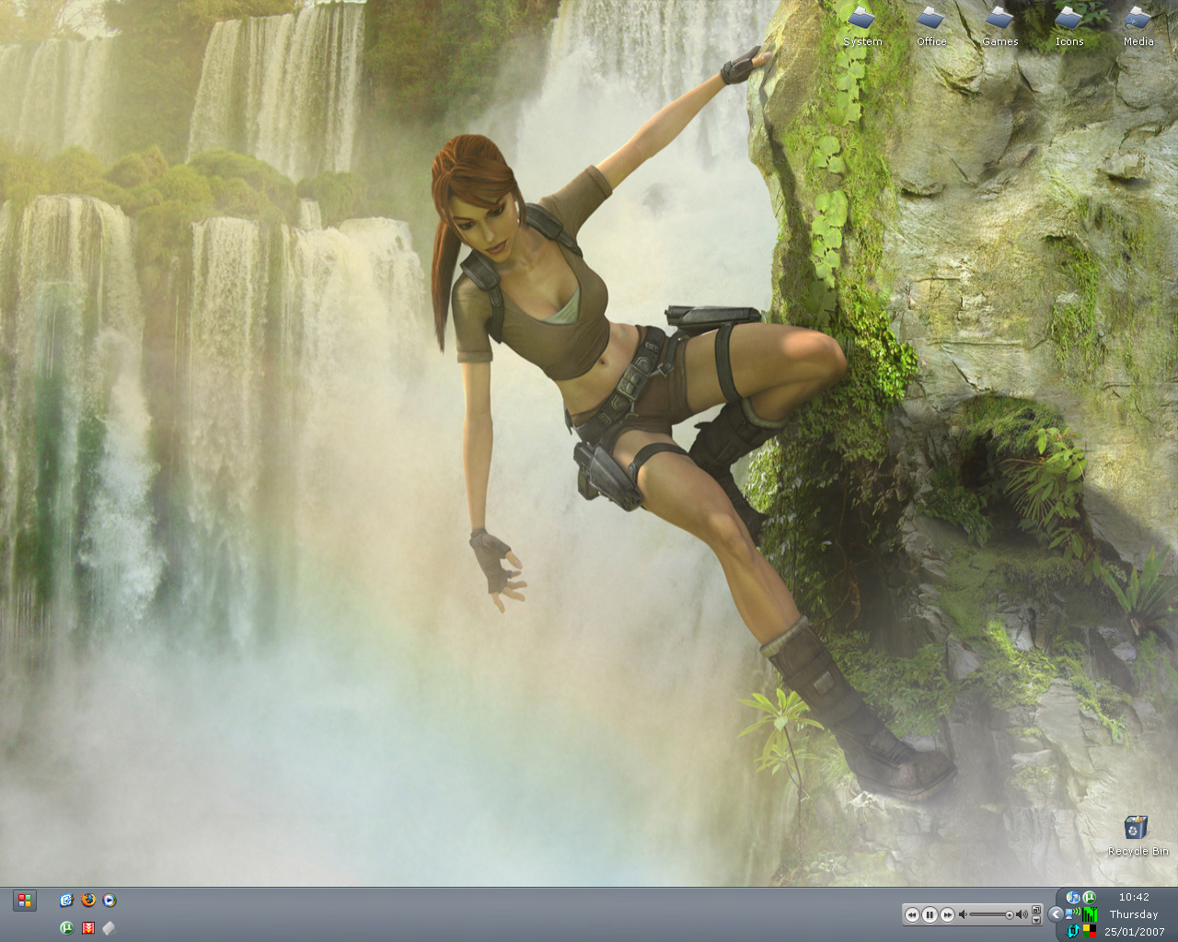Click the 25/01/2007 date in tray

point(1134,932)
